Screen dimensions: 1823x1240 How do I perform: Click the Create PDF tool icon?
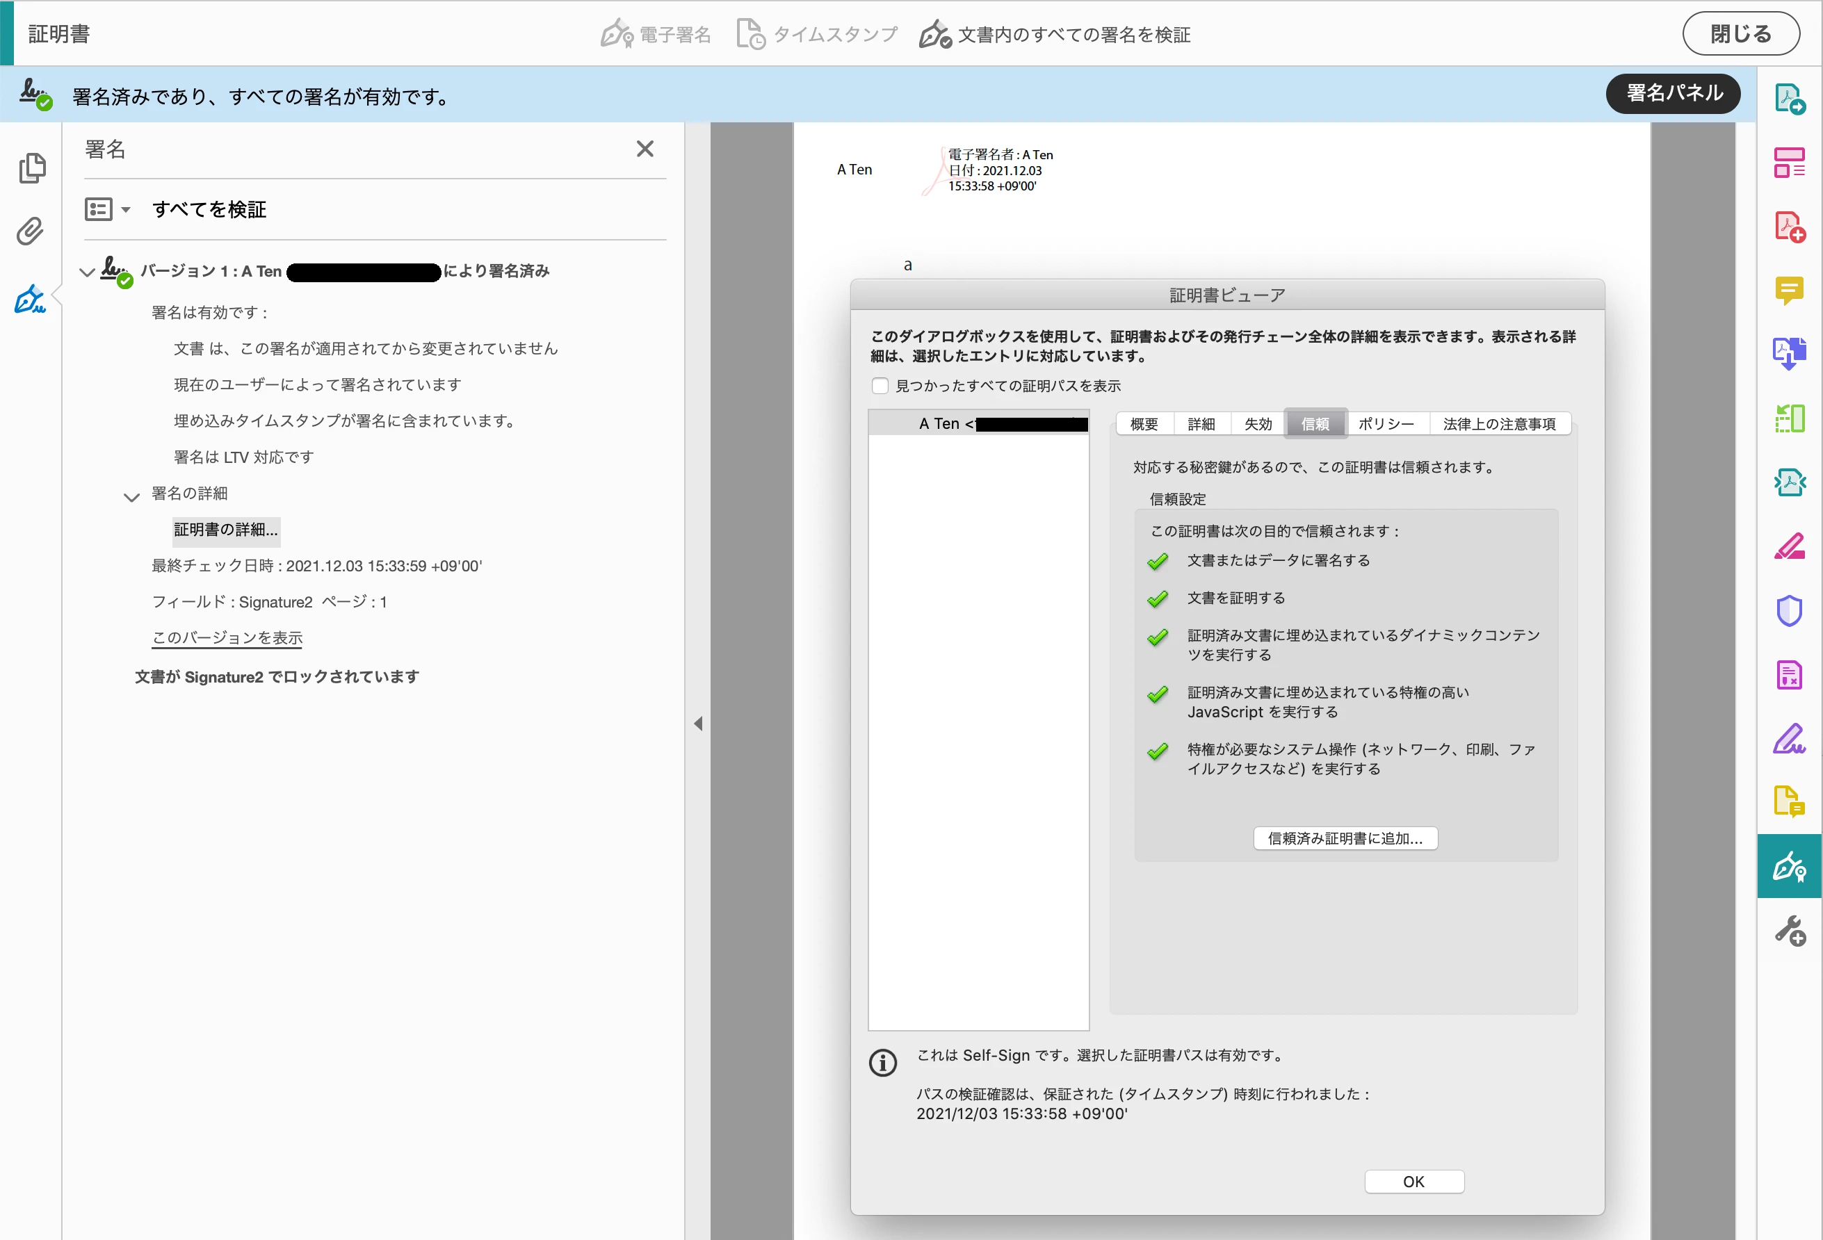pos(1788,226)
